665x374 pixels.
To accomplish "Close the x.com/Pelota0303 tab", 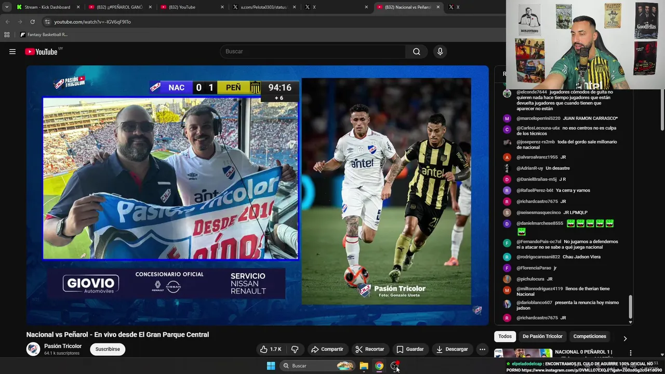I will 294,7.
